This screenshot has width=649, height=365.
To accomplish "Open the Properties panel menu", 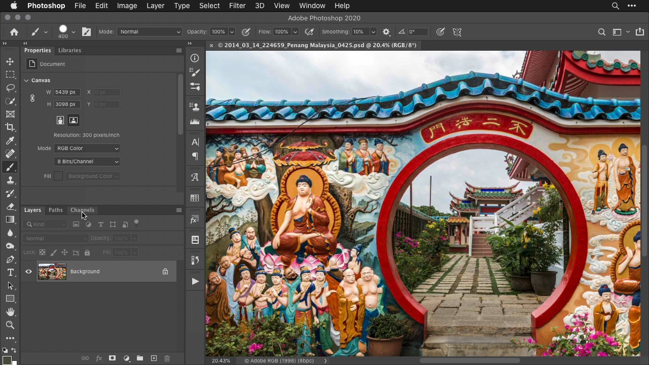I will pyautogui.click(x=178, y=50).
